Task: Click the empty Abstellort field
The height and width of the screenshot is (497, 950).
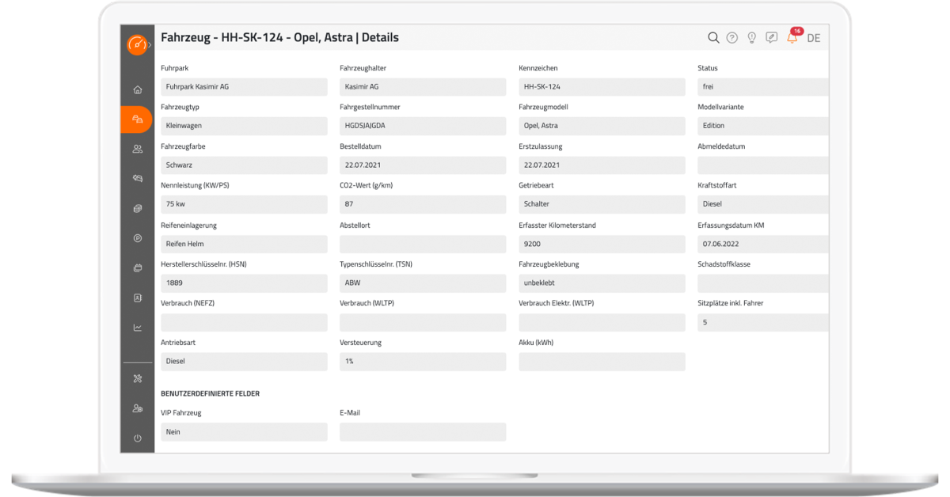Action: tap(423, 244)
